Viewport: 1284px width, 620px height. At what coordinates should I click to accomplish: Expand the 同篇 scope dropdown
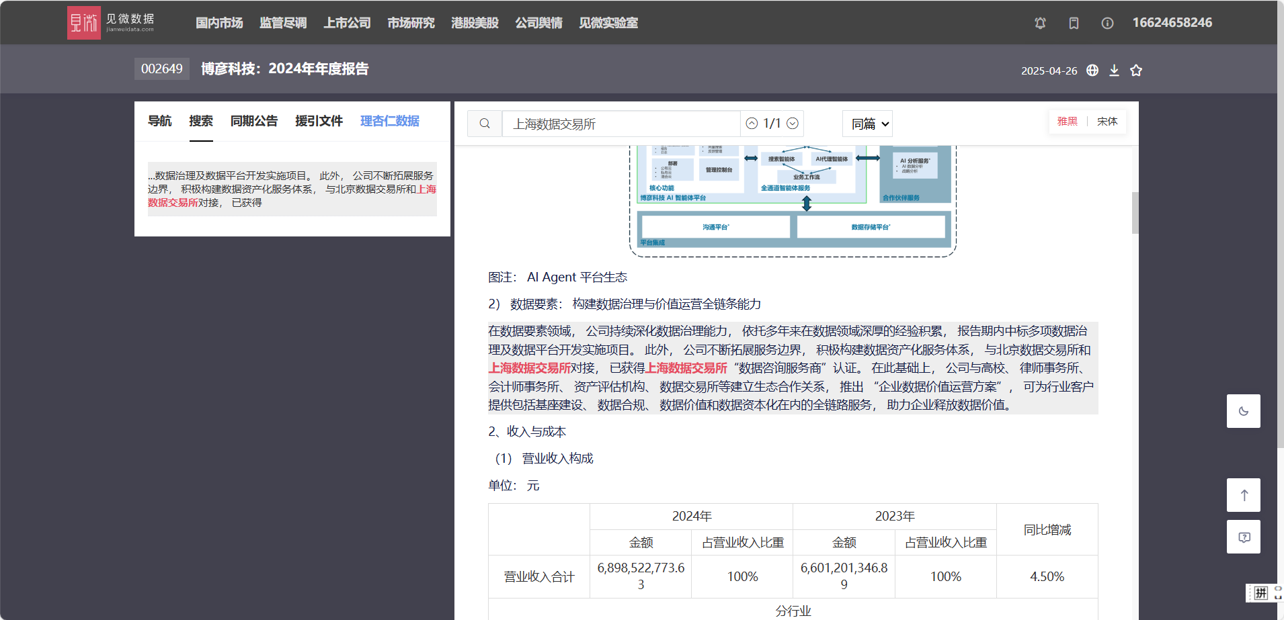pyautogui.click(x=867, y=124)
